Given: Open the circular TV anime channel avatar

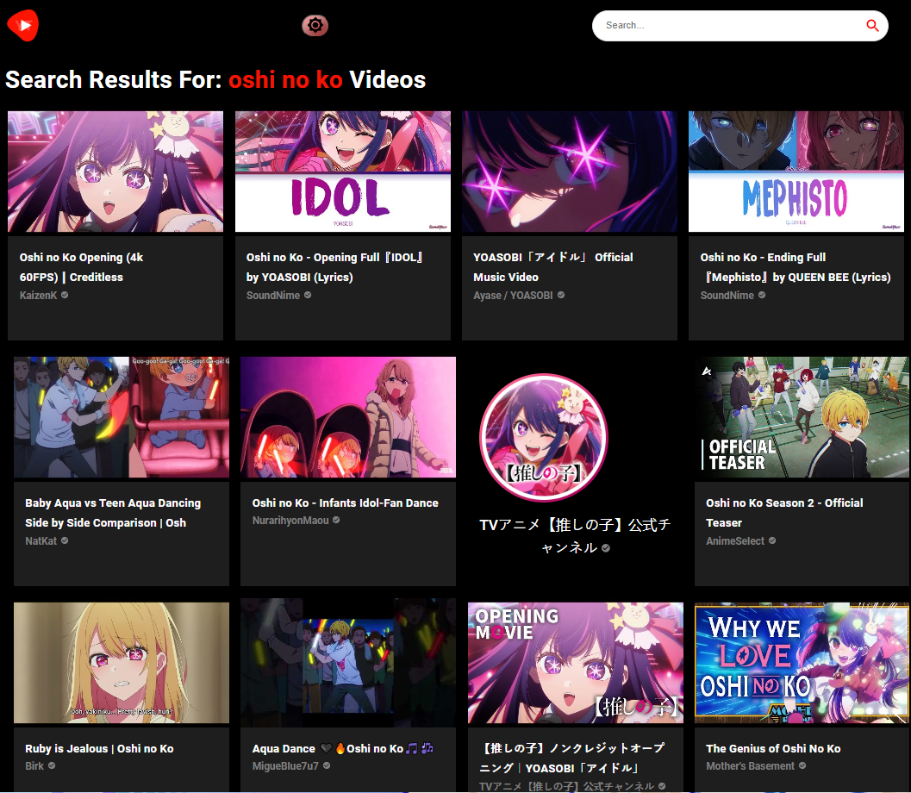Looking at the screenshot, I should pos(543,437).
